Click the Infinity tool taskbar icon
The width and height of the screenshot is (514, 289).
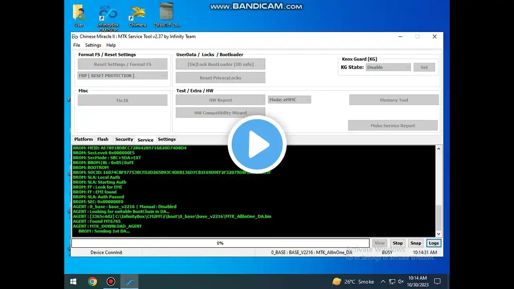point(129,281)
